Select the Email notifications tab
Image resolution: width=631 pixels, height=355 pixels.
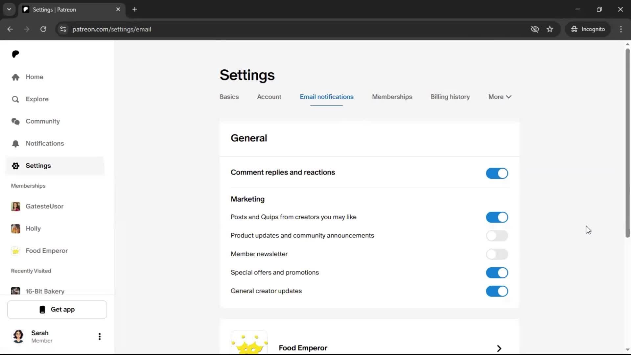tap(327, 97)
